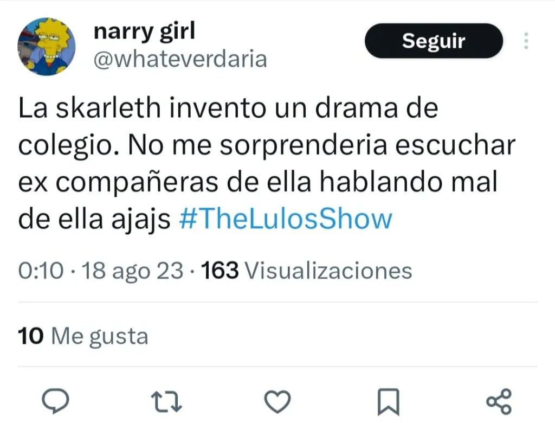
Task: Click the bold 10 likes number
Action: pos(31,336)
